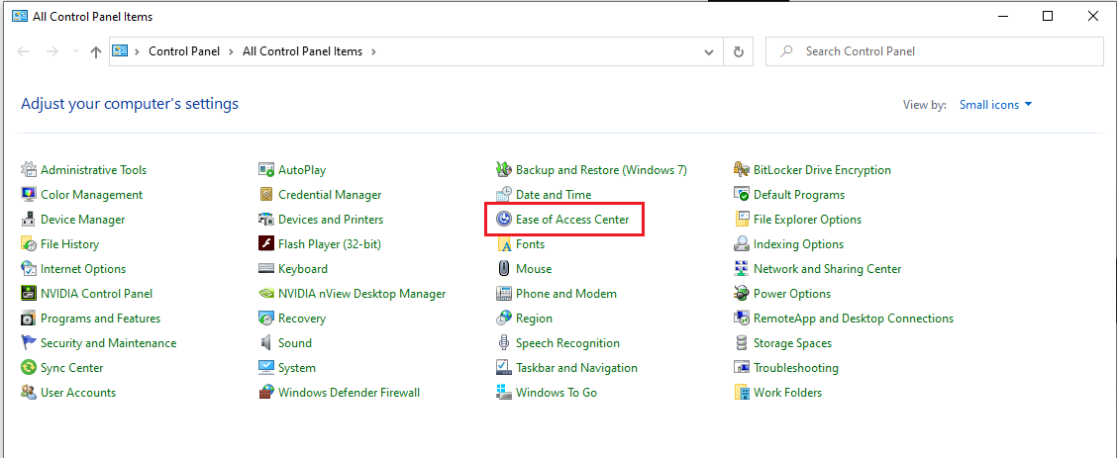
Task: Click the NVIDIA Control Panel icon
Action: tap(29, 294)
